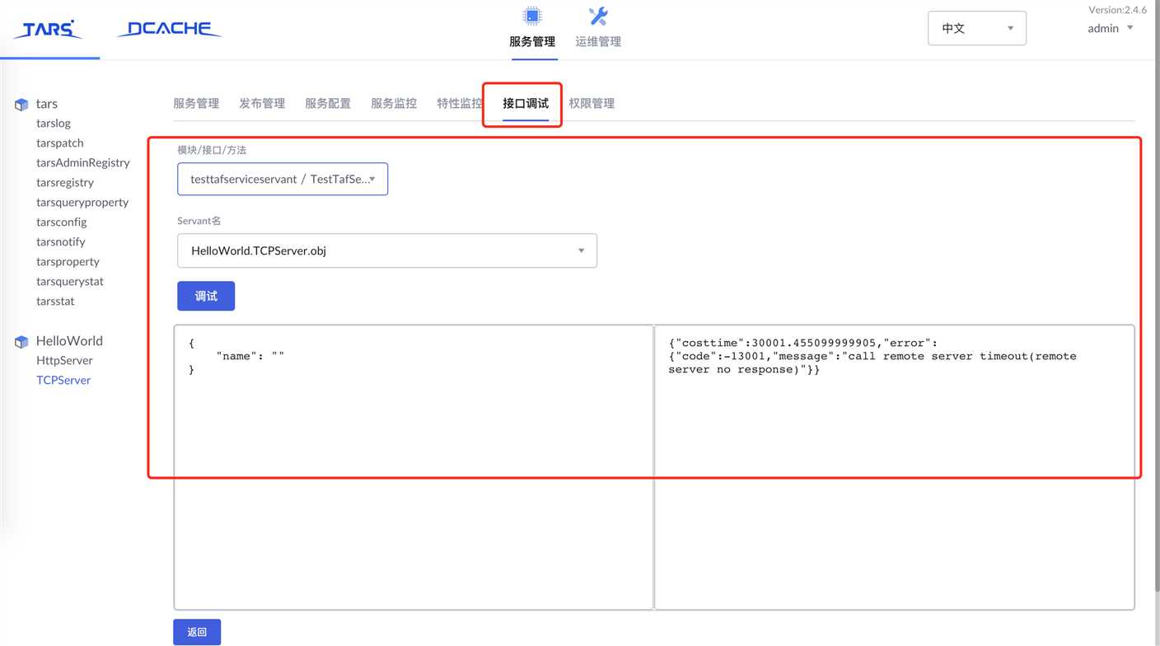Click the TARS logo

(x=49, y=30)
